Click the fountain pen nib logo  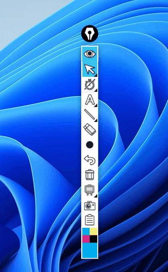click(90, 34)
